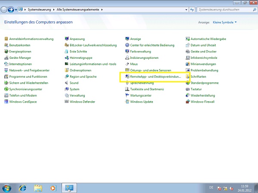Open Leistungsinformationen und -tools link

[93, 64]
